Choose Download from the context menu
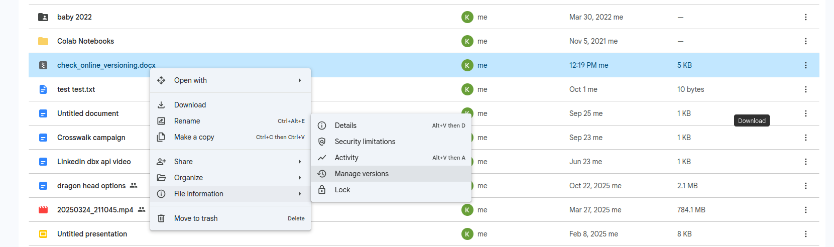Screen dimensions: 834x247 point(230,105)
